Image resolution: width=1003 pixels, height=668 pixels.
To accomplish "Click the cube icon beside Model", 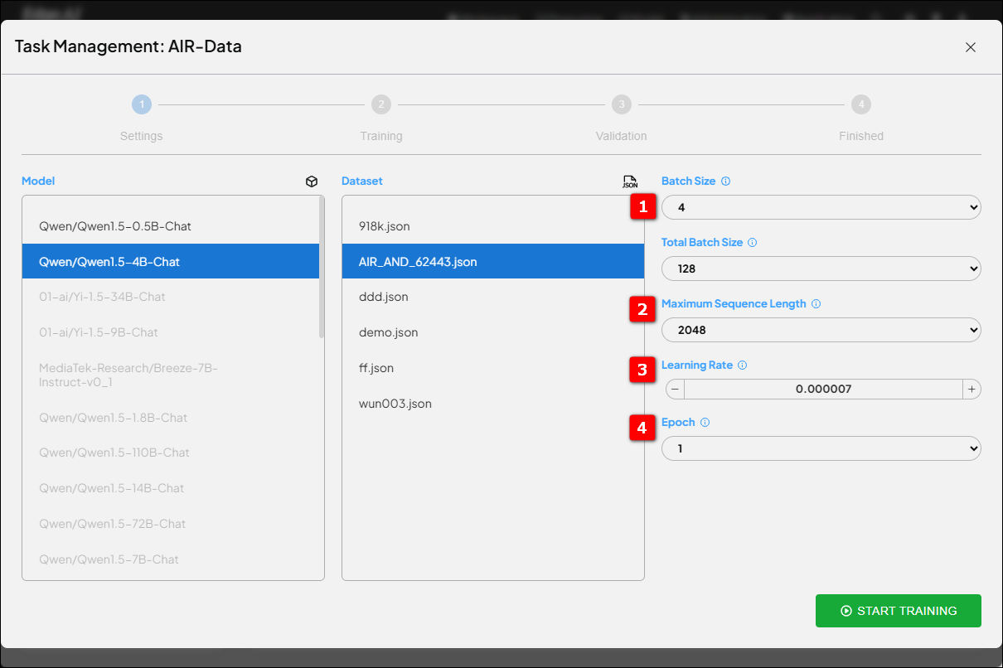I will tap(312, 182).
